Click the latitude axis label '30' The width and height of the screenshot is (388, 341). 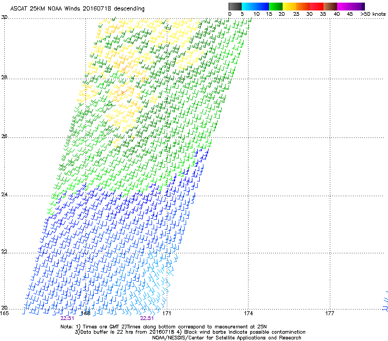[x=4, y=17]
